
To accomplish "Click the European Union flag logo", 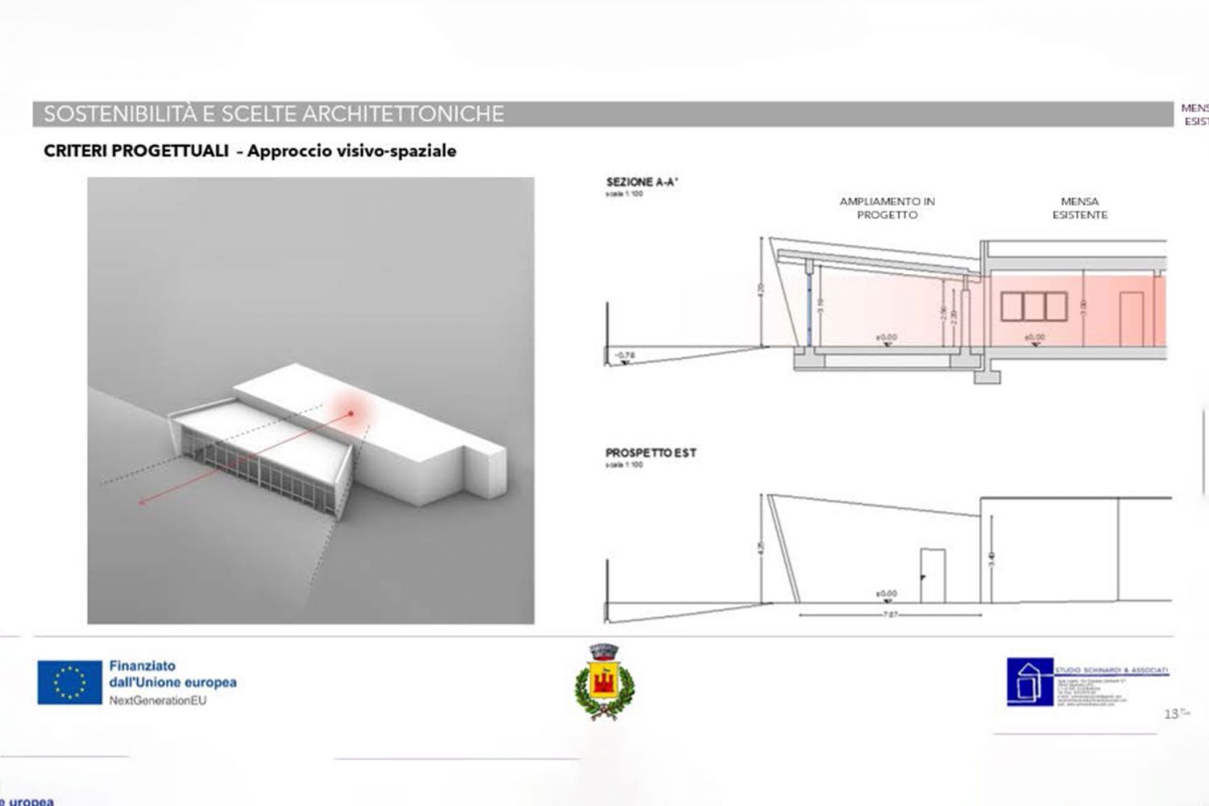I will 69,683.
